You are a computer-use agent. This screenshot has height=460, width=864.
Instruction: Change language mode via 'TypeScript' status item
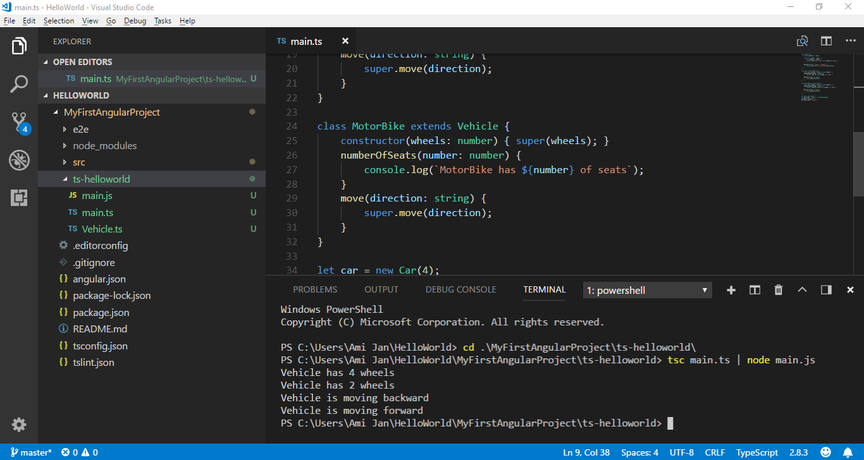click(757, 452)
